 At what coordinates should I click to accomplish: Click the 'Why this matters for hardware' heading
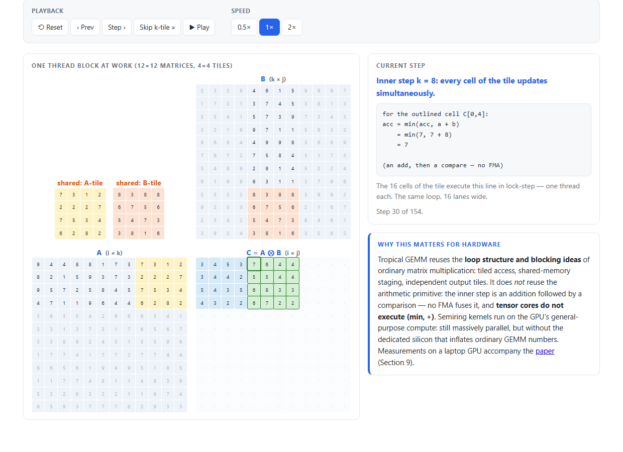[x=439, y=245]
